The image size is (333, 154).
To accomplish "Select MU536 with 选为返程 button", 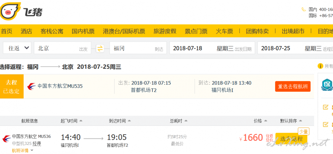I will [x=291, y=139].
